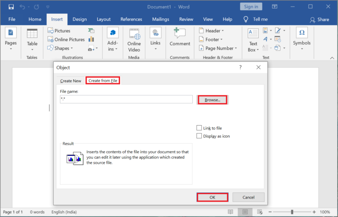Viewport: 338px width, 217px height.
Task: Collapse the ribbon
Action: coord(332,58)
